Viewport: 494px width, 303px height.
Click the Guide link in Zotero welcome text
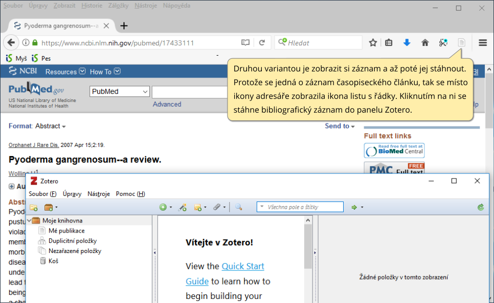pos(197,281)
